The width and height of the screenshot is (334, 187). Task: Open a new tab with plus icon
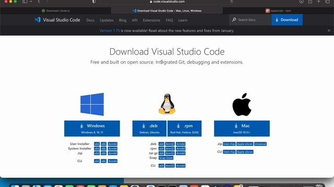(x=318, y=2)
